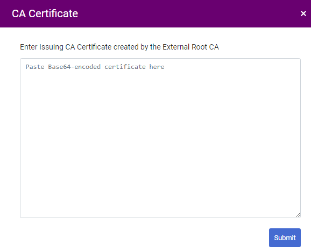
Task: Click inside the empty certificate field center
Action: pyautogui.click(x=160, y=138)
